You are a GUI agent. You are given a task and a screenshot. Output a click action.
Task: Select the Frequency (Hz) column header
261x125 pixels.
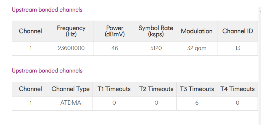point(71,31)
